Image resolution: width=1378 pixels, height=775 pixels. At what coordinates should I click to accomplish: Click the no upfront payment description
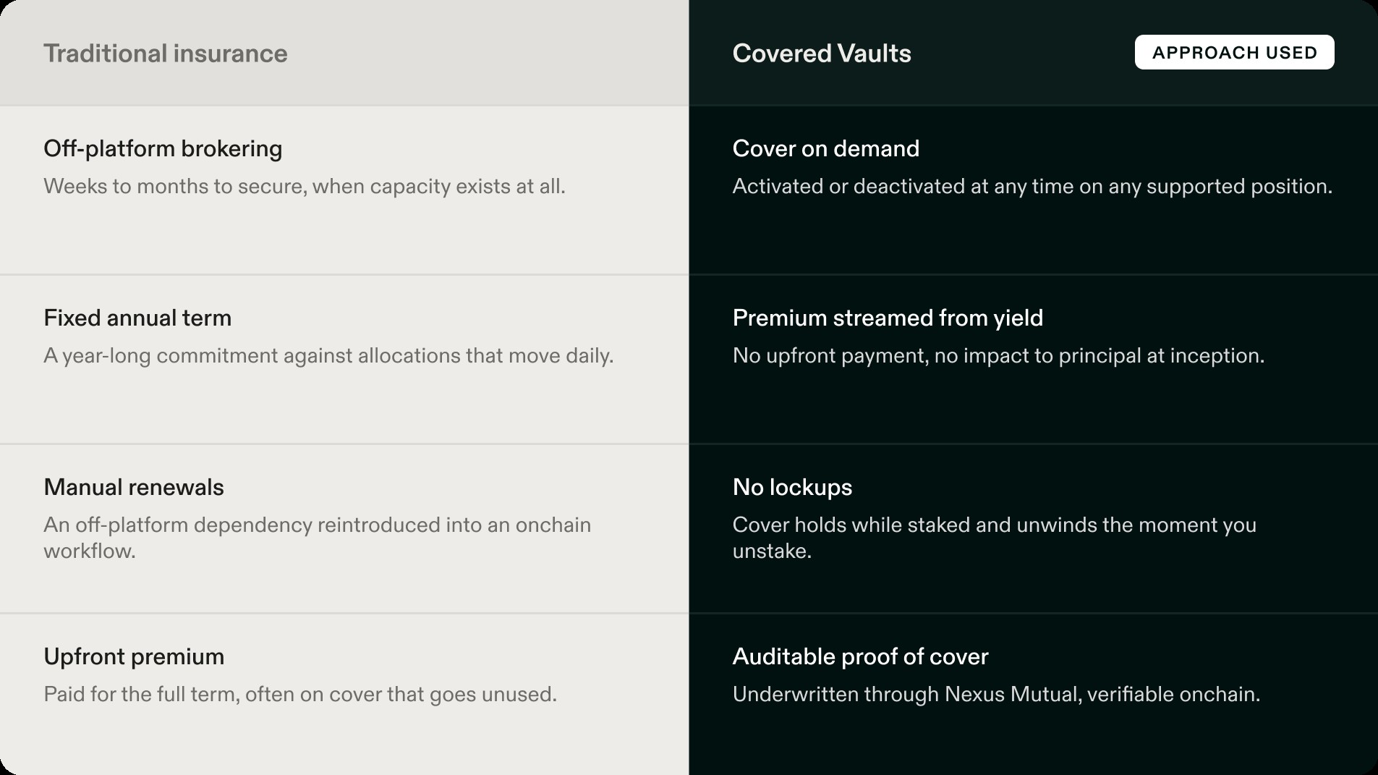998,355
